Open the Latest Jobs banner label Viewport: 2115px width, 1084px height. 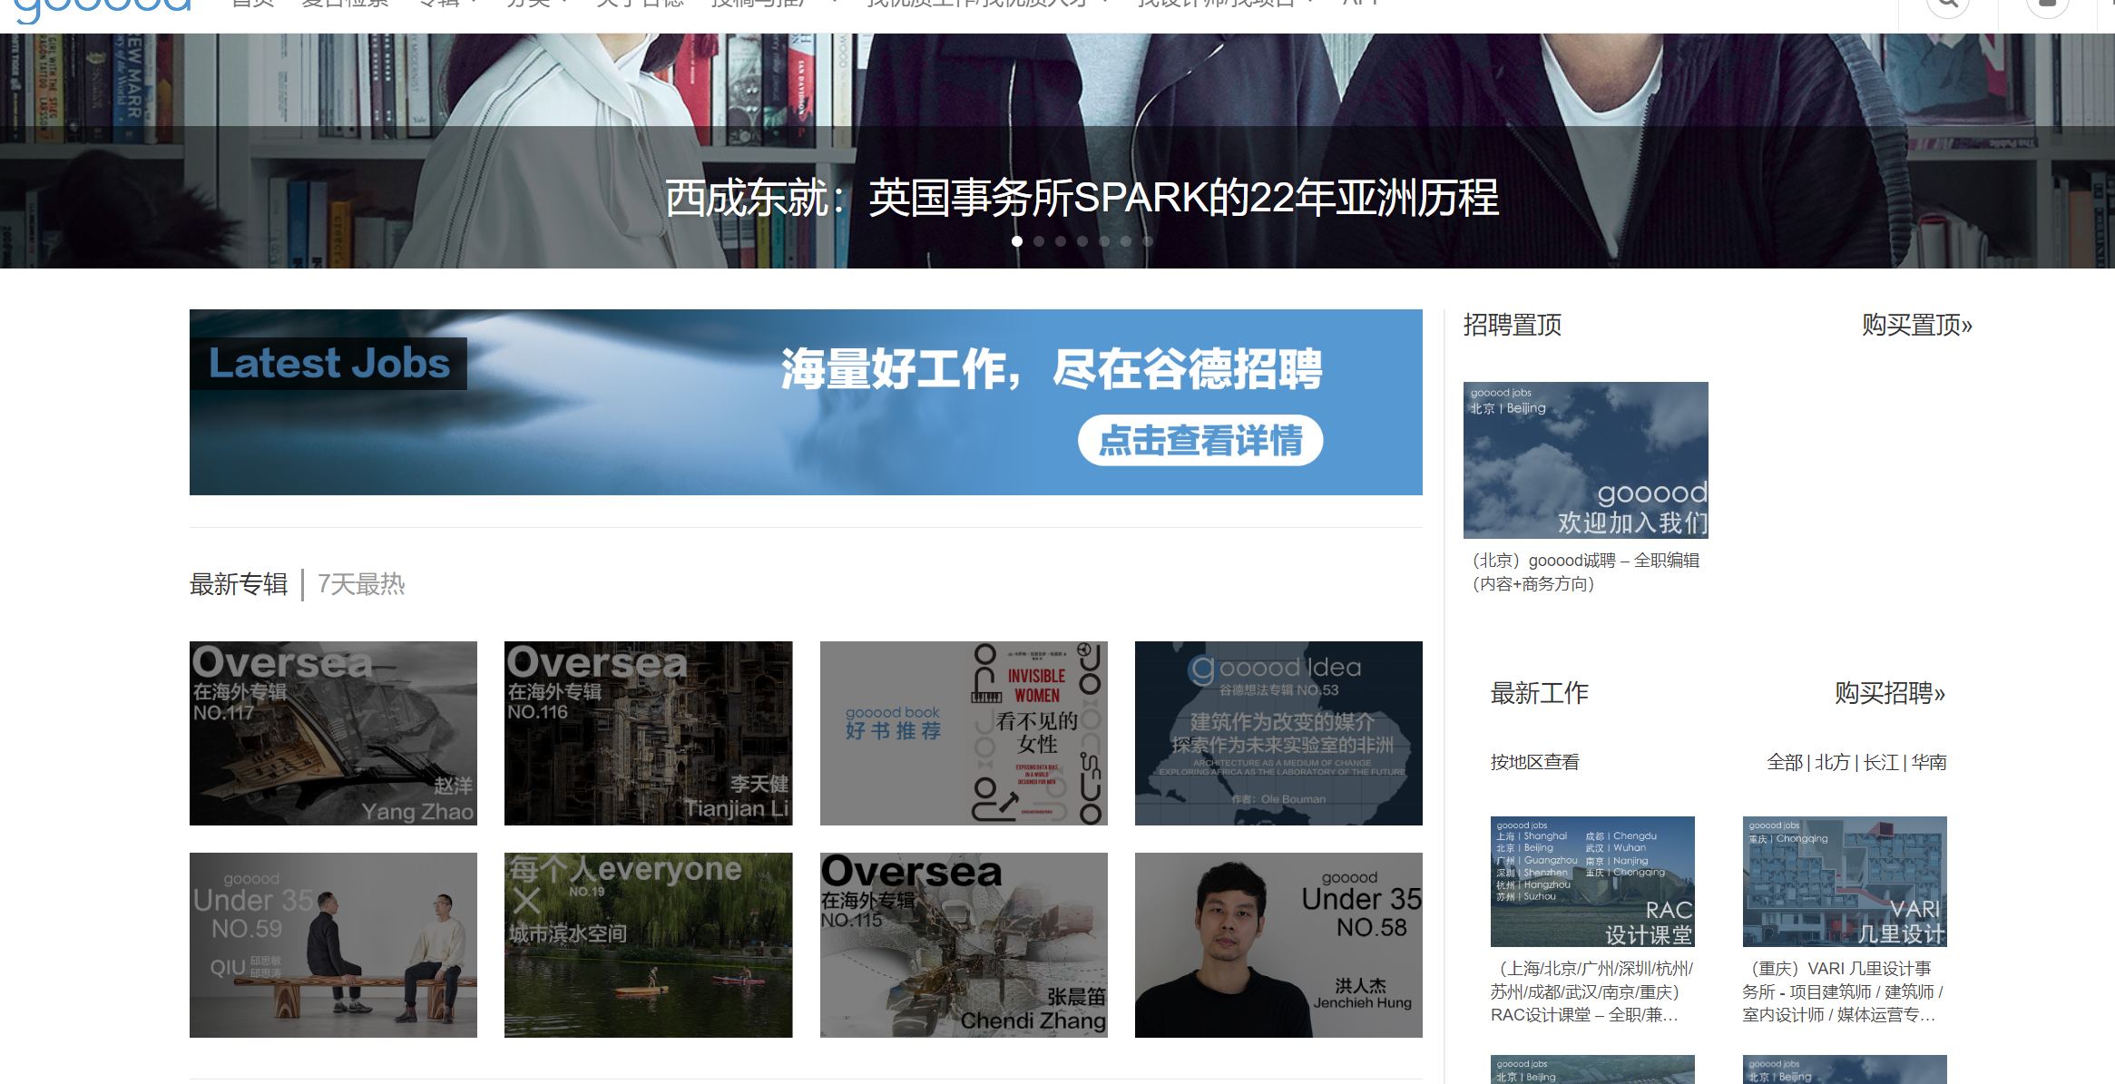tap(328, 364)
